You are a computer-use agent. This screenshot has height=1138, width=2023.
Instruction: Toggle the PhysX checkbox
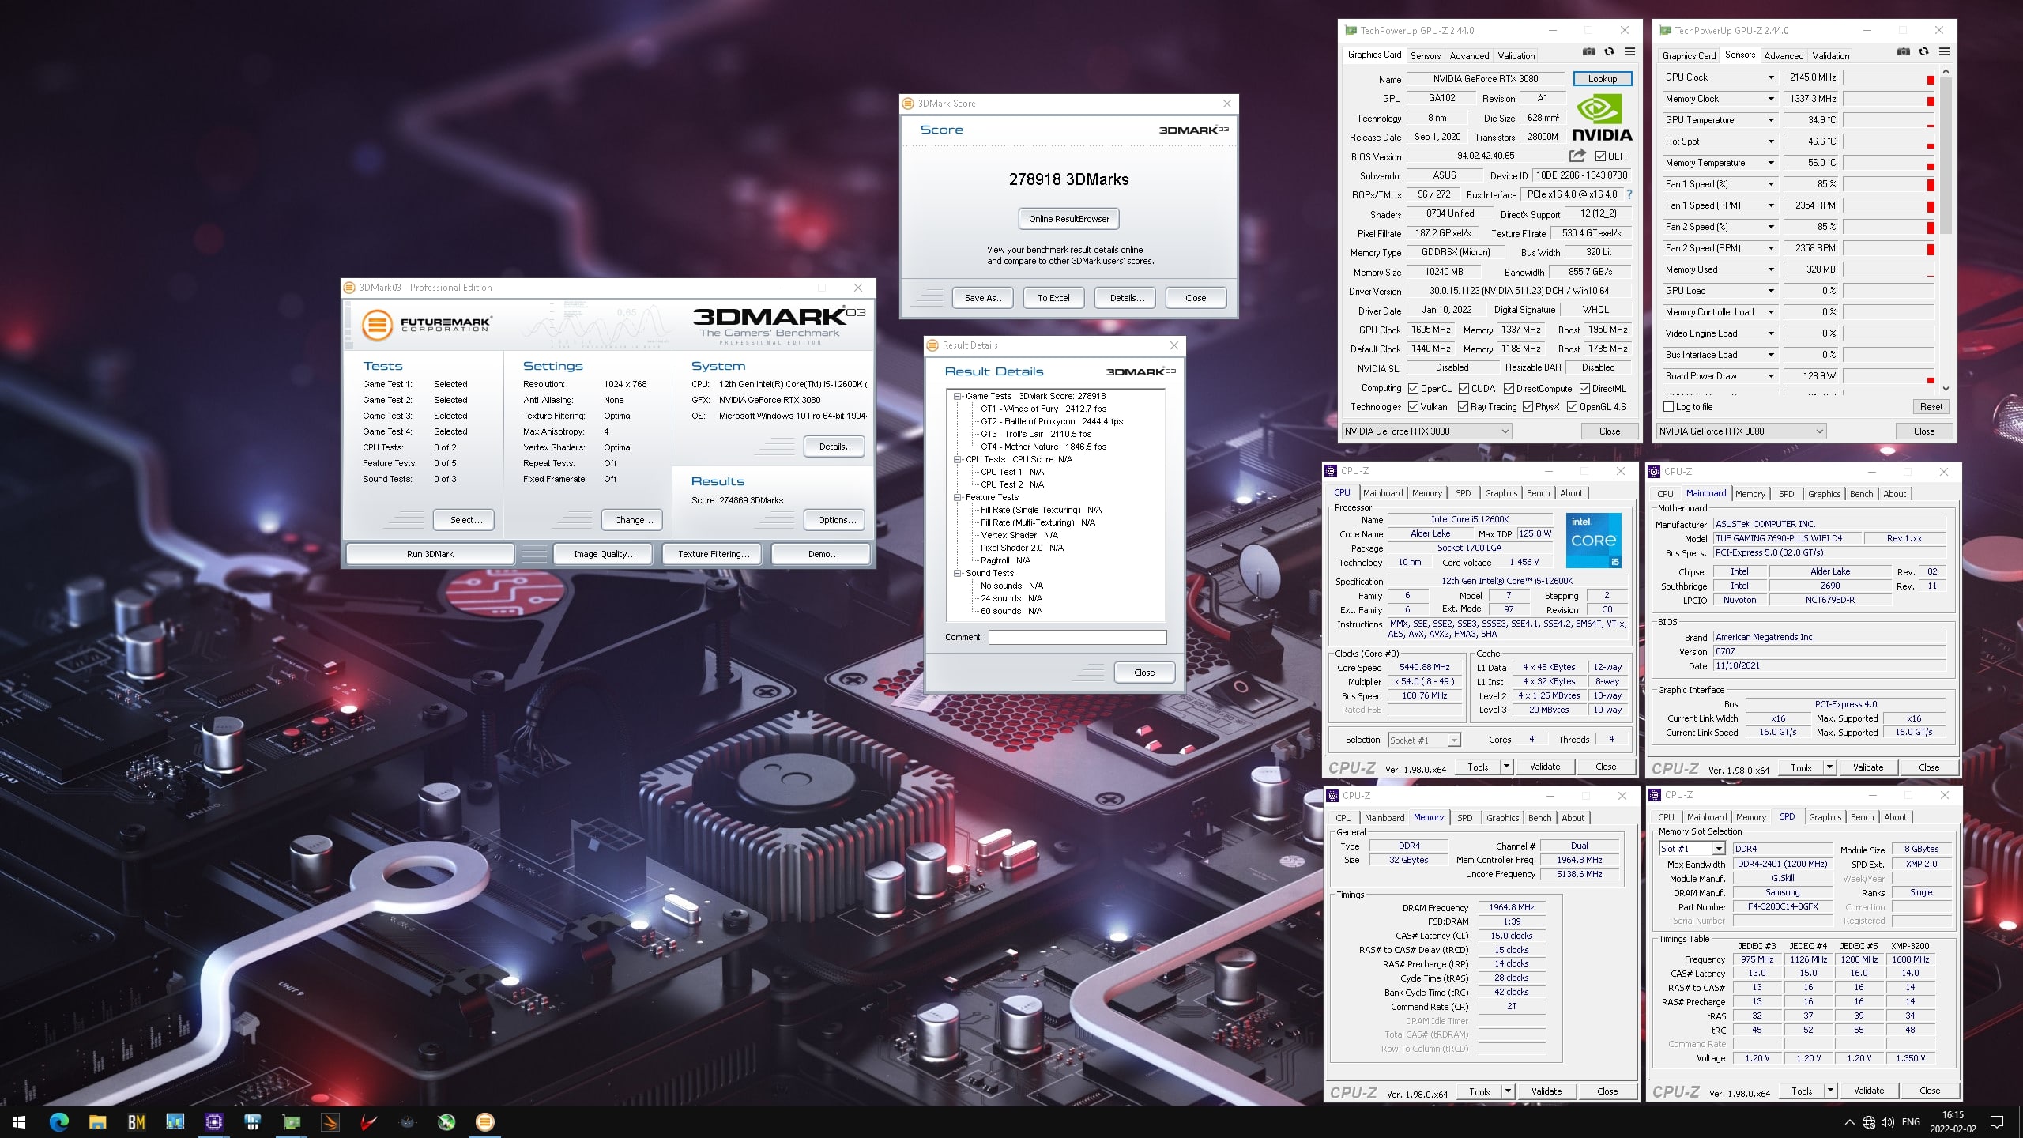(x=1528, y=407)
